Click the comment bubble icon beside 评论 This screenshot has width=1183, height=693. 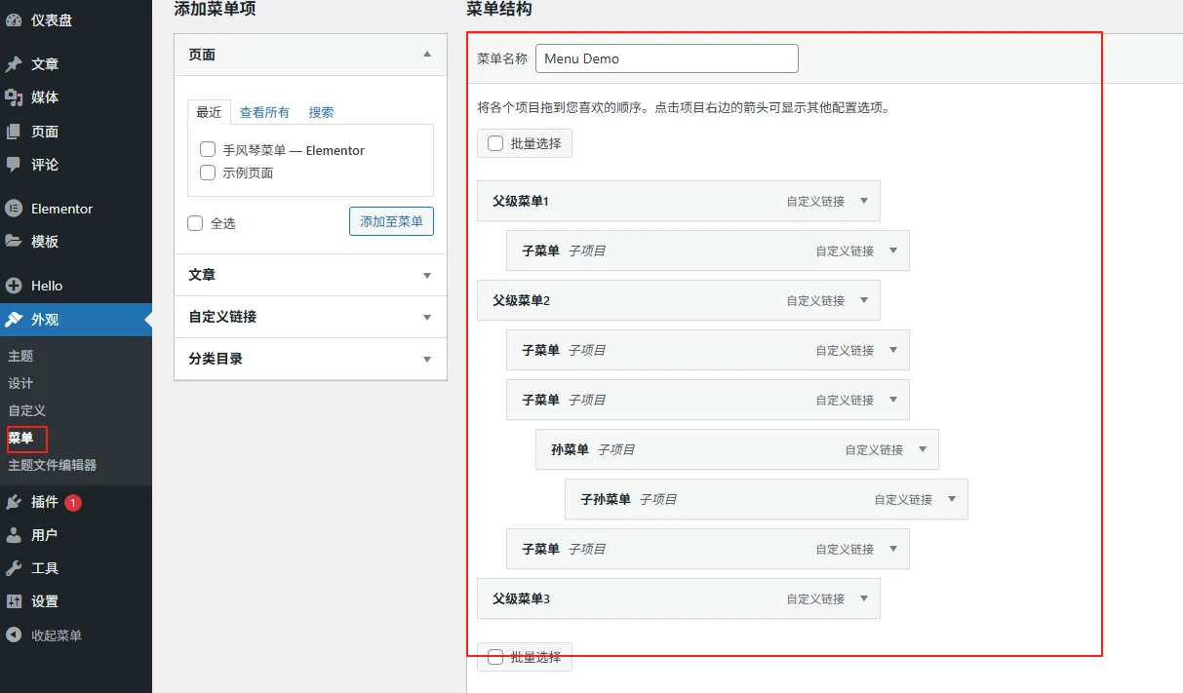click(x=14, y=165)
